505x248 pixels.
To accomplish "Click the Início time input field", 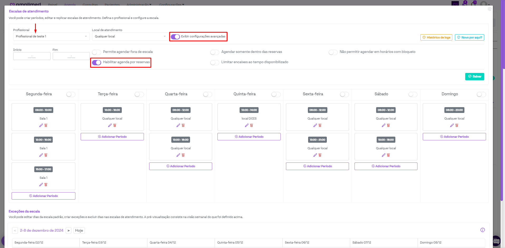I will (32, 56).
